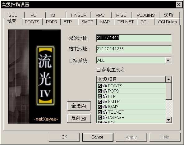Open the TELNET tab
The height and width of the screenshot is (145, 184).
tap(126, 22)
